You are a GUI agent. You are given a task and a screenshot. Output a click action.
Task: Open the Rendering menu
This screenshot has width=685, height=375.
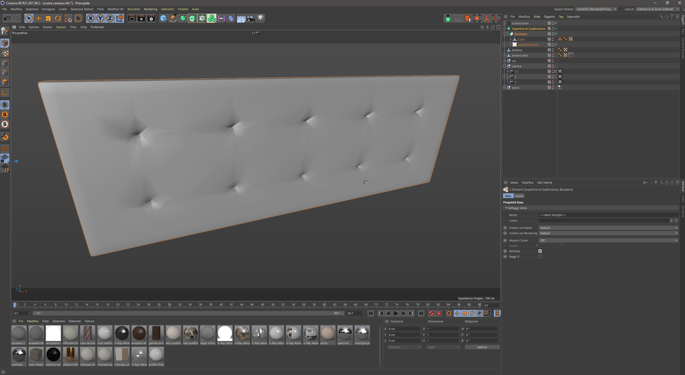tap(150, 9)
